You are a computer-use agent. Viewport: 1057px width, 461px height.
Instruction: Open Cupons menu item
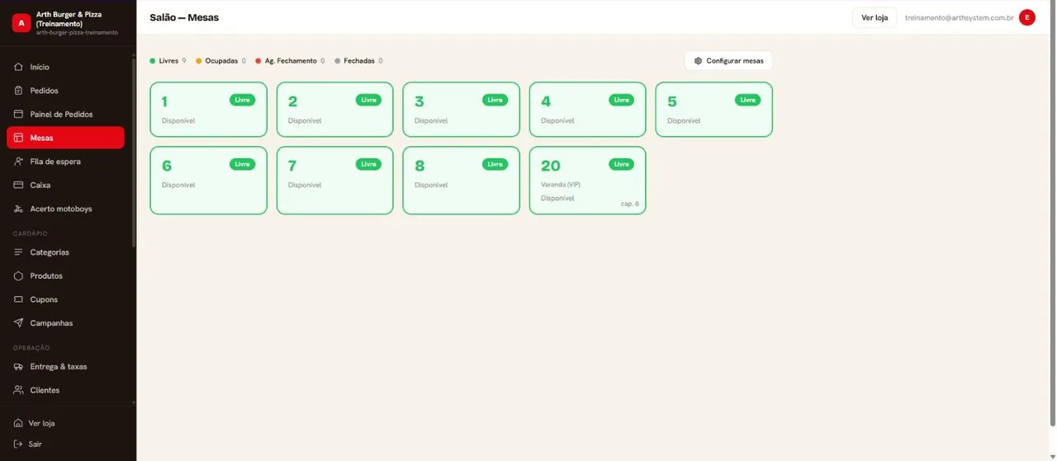tap(65, 299)
